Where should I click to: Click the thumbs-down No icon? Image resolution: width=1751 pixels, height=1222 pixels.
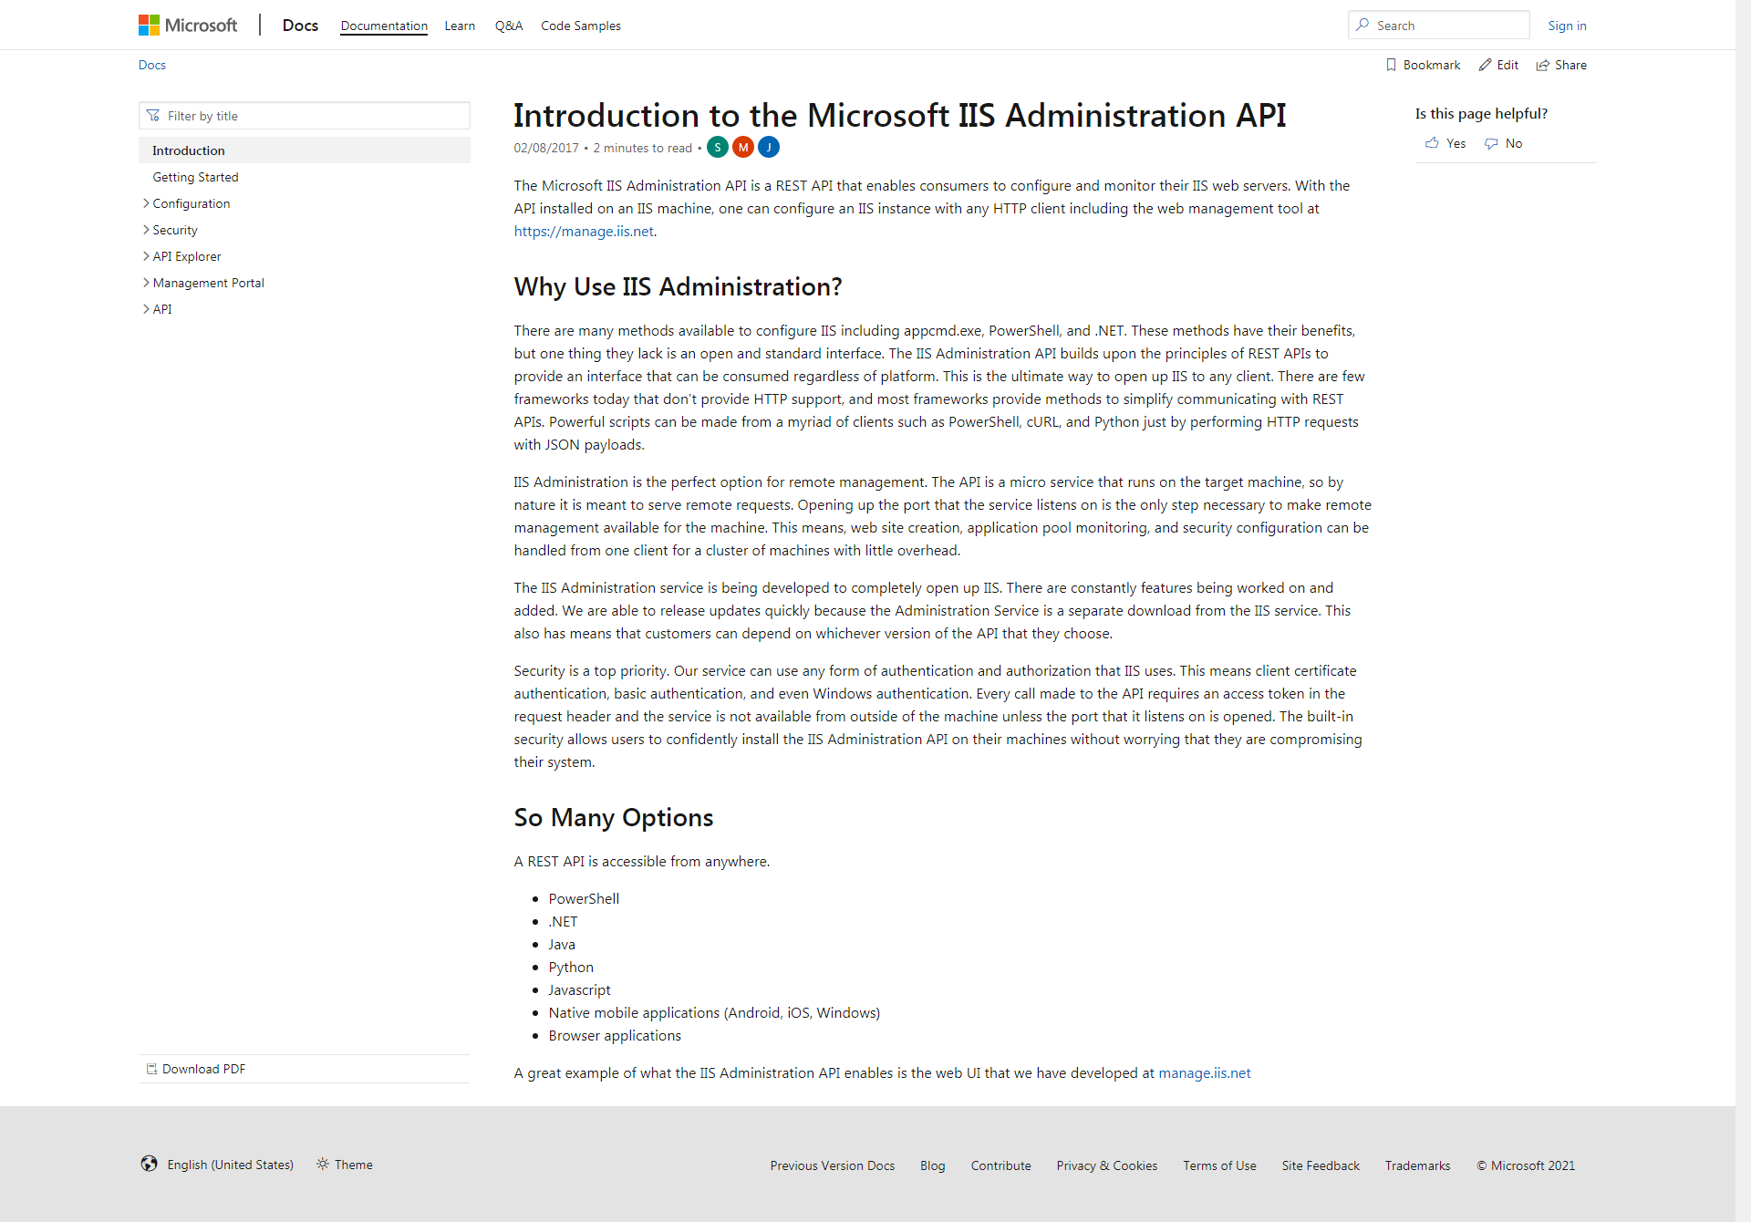[1491, 143]
